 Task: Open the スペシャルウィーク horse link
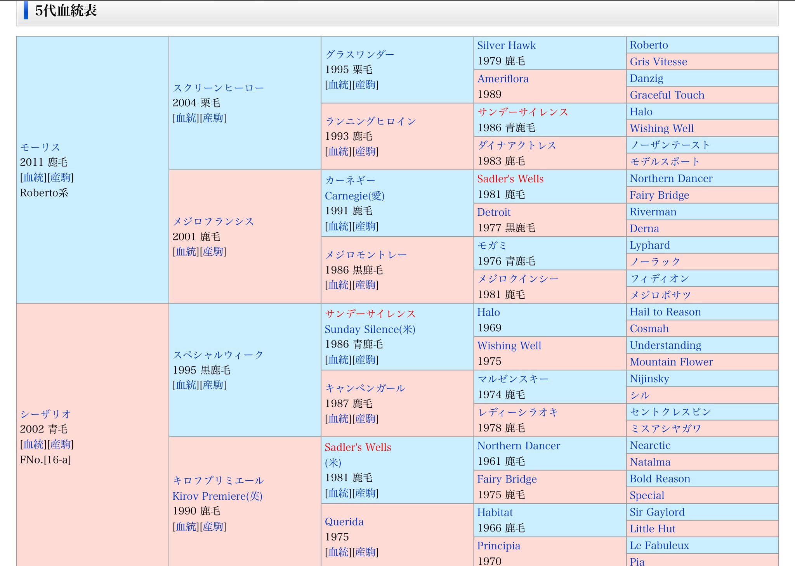coord(218,355)
